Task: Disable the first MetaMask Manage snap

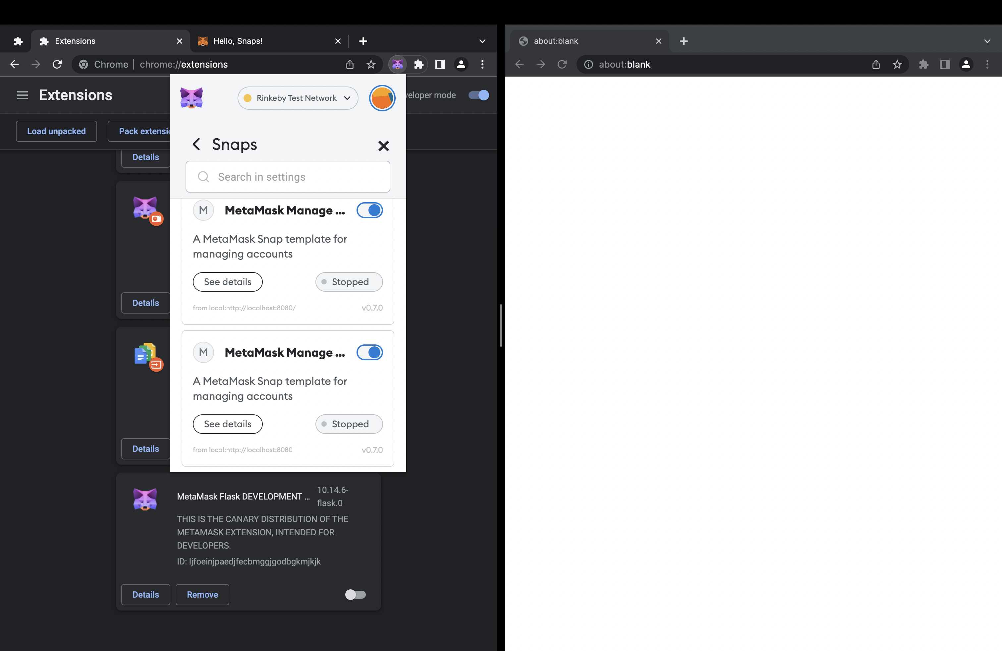Action: [370, 210]
